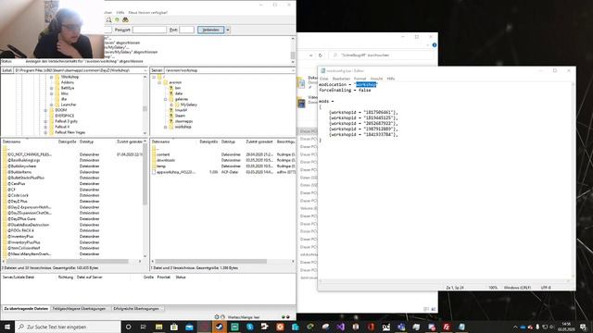Select the content folder on server

tap(163, 154)
